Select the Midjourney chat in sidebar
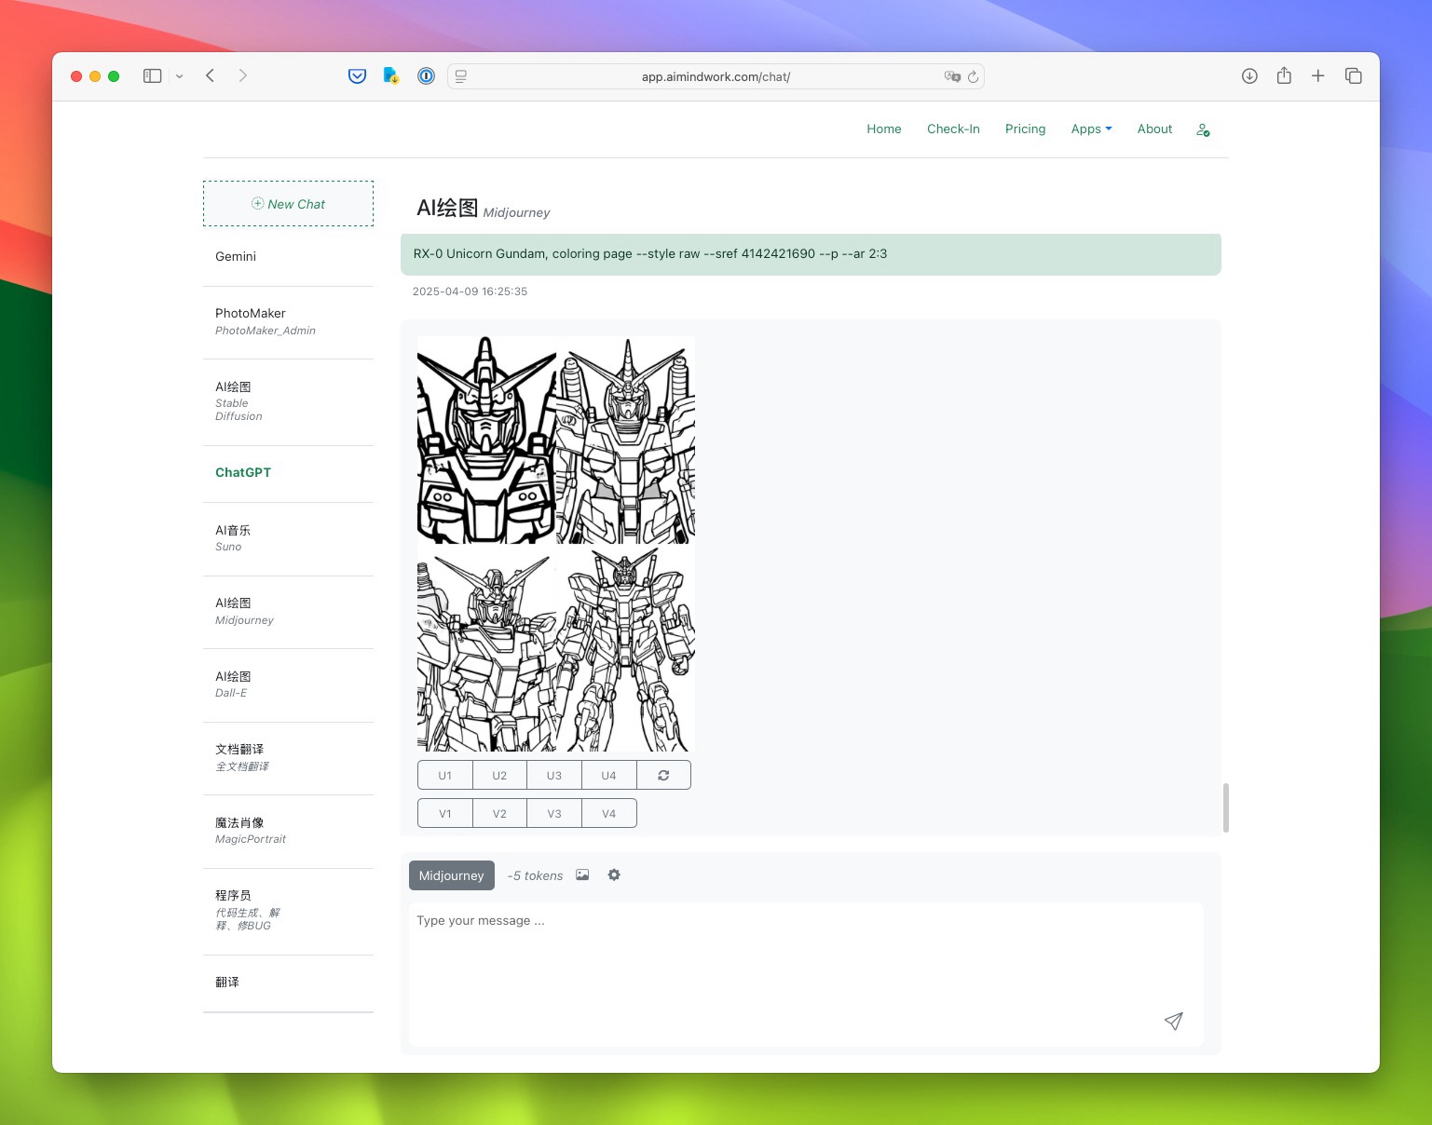This screenshot has width=1432, height=1125. 288,612
